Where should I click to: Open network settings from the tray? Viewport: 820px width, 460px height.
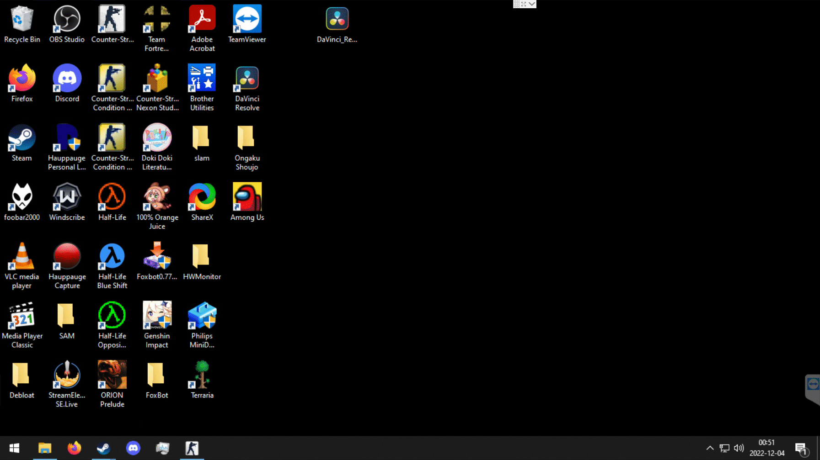(x=724, y=448)
